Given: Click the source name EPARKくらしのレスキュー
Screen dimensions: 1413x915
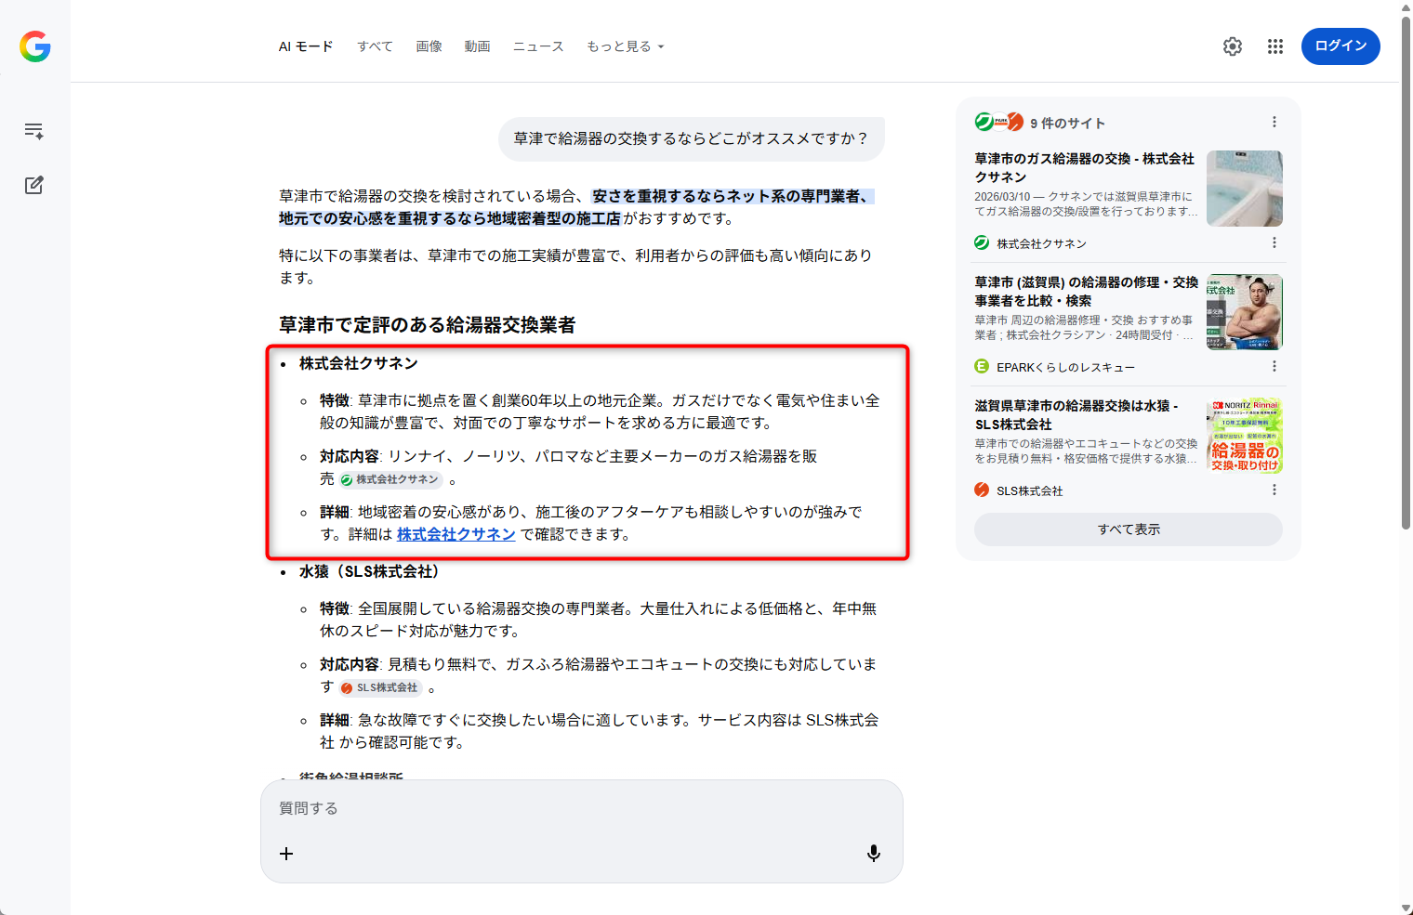Looking at the screenshot, I should 1065,367.
